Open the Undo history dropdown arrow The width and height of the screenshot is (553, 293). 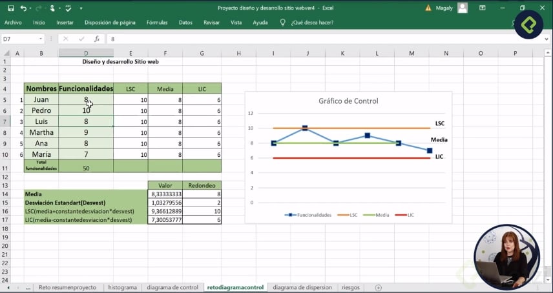pyautogui.click(x=30, y=8)
